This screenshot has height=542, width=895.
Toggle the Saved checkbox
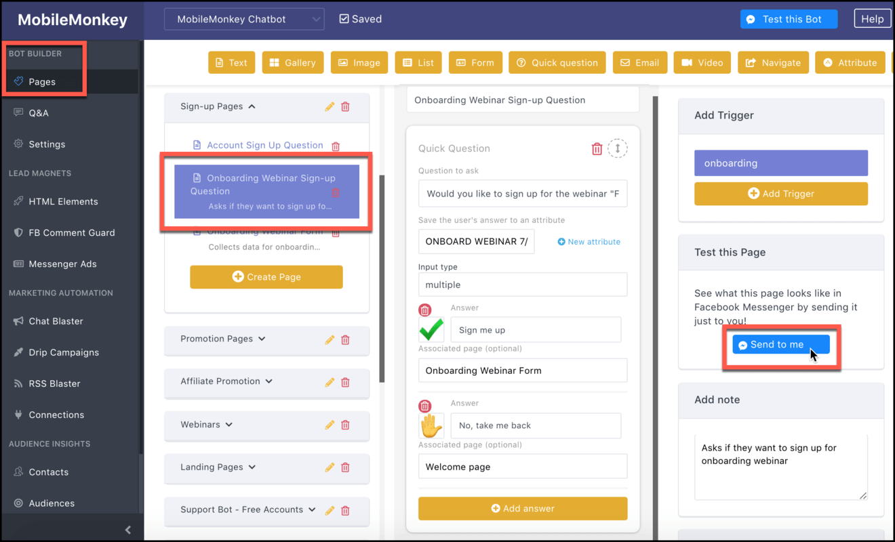(344, 19)
